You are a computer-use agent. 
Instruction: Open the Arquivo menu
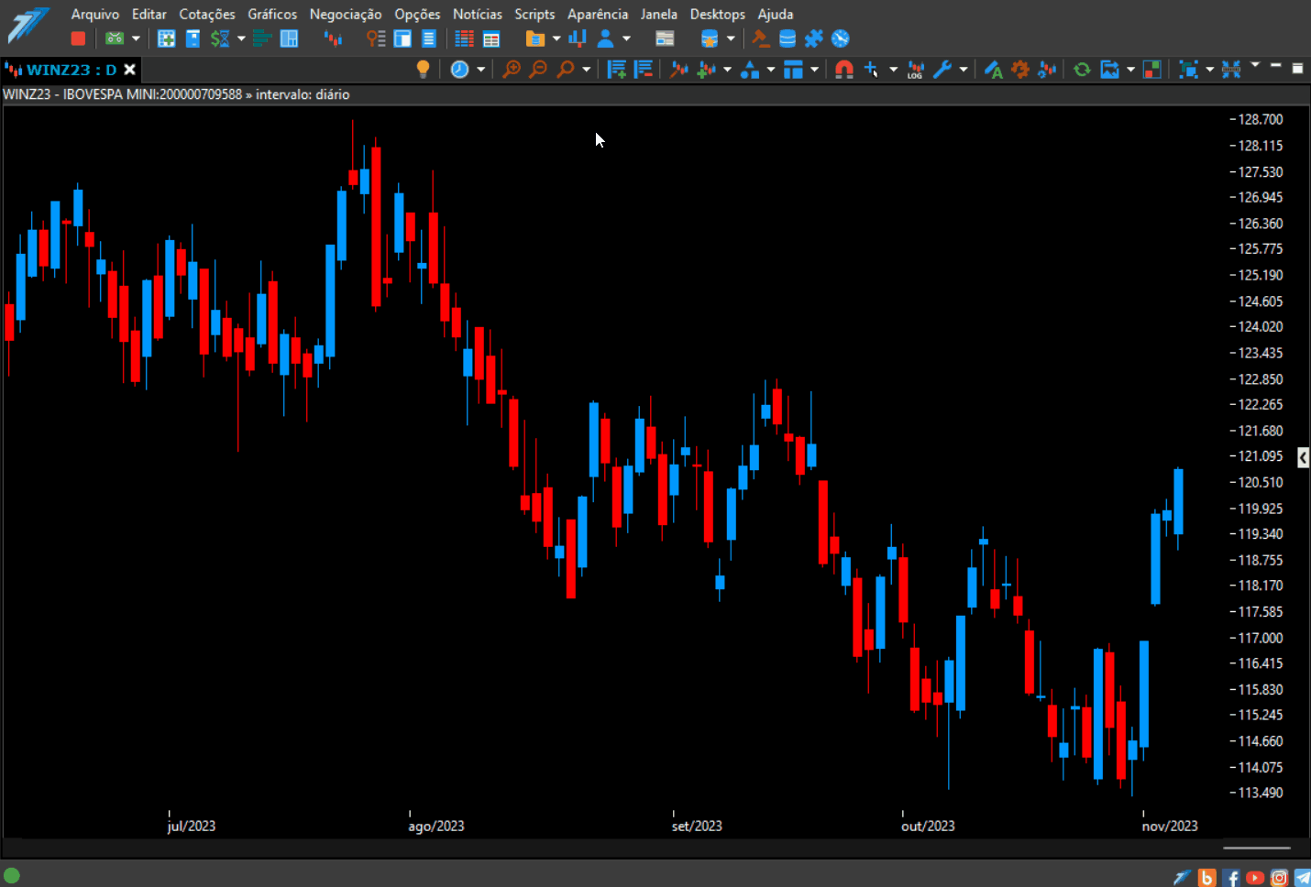[x=95, y=14]
